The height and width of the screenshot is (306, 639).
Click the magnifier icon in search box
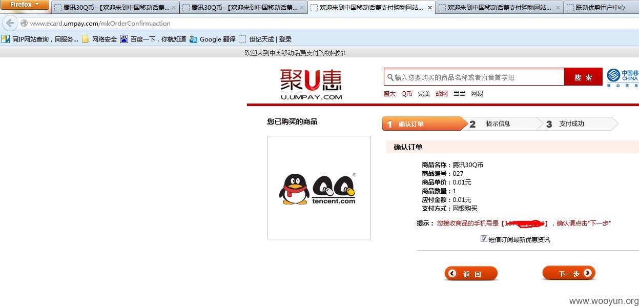point(390,77)
